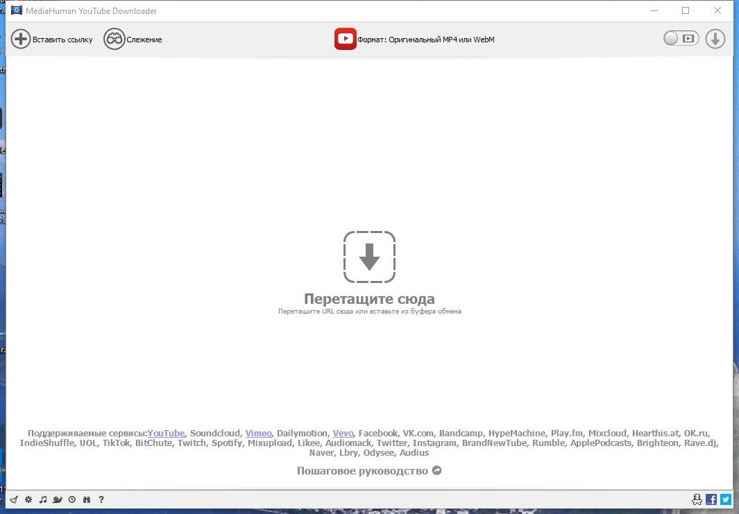This screenshot has width=739, height=514.
Task: Click the hooded mascot icon at bottom right
Action: coord(697,499)
